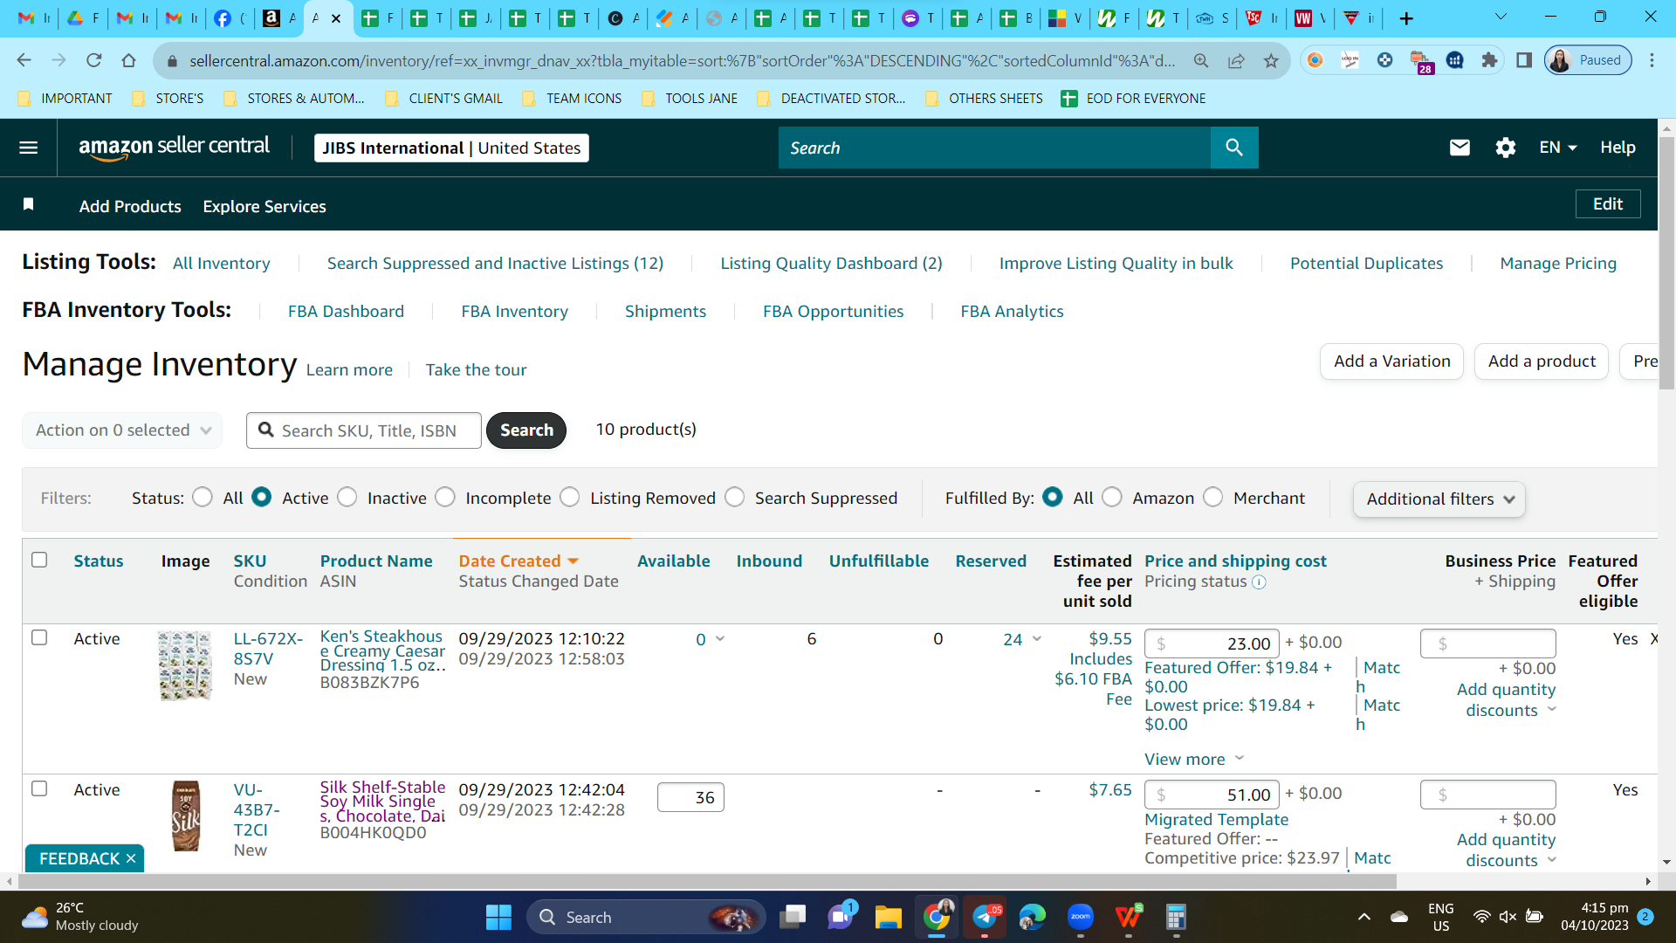Open the Additional filters dropdown
1676x943 pixels.
pos(1439,499)
